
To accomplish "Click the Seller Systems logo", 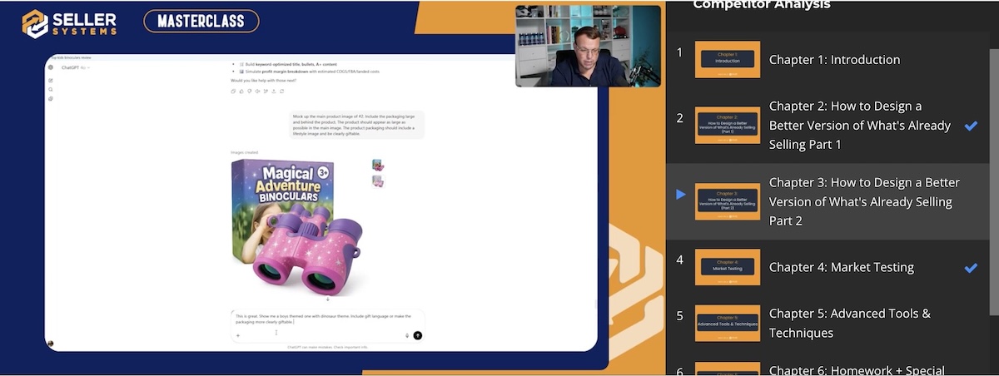I will tap(69, 22).
